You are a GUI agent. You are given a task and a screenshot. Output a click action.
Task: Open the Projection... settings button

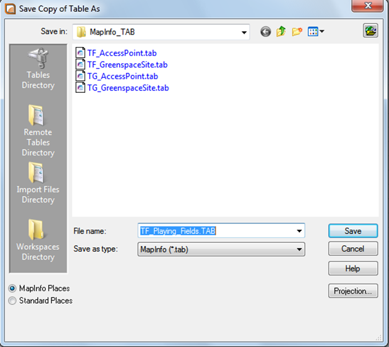pyautogui.click(x=353, y=291)
